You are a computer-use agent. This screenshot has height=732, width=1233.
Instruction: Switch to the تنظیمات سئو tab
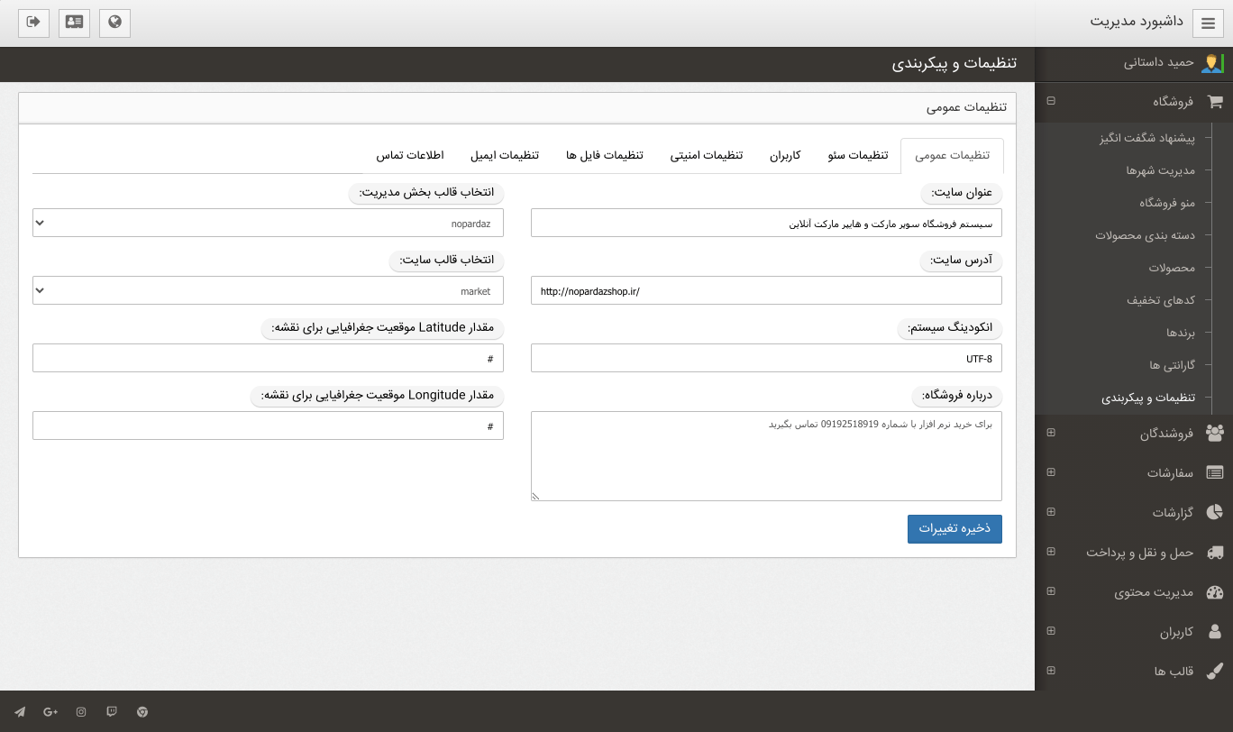click(858, 155)
